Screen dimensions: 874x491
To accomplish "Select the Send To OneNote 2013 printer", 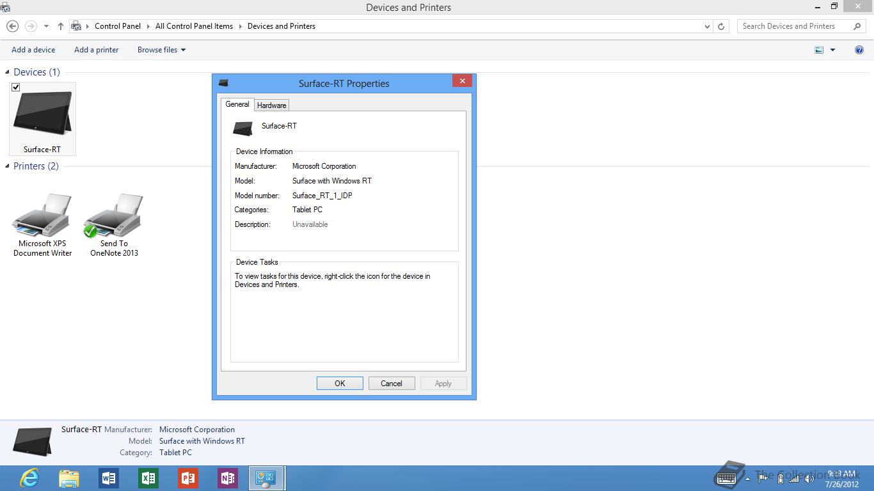I will (114, 225).
